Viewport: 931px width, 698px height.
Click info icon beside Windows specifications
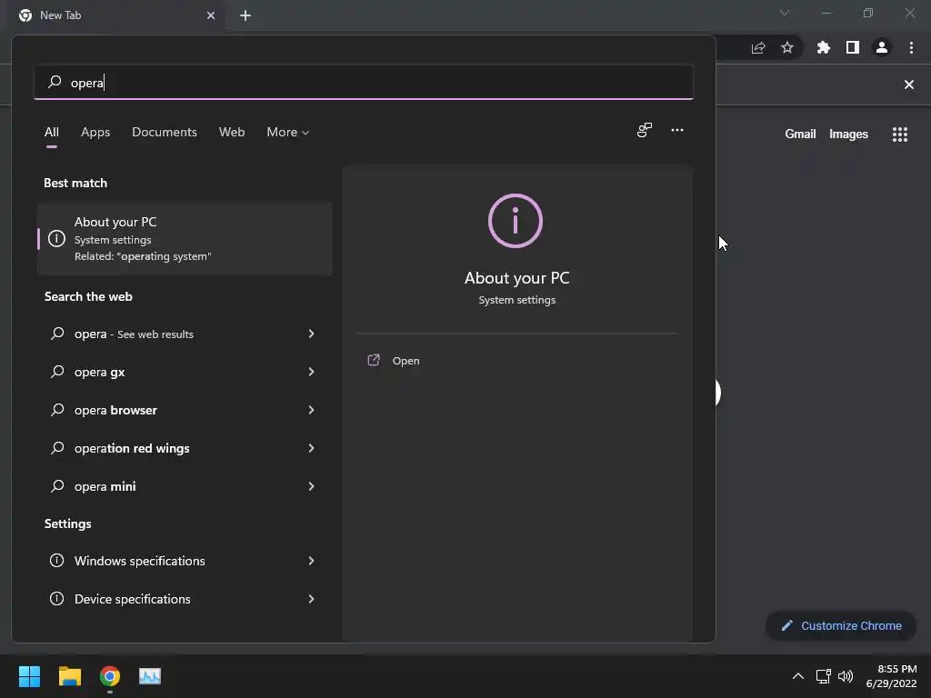pyautogui.click(x=56, y=560)
